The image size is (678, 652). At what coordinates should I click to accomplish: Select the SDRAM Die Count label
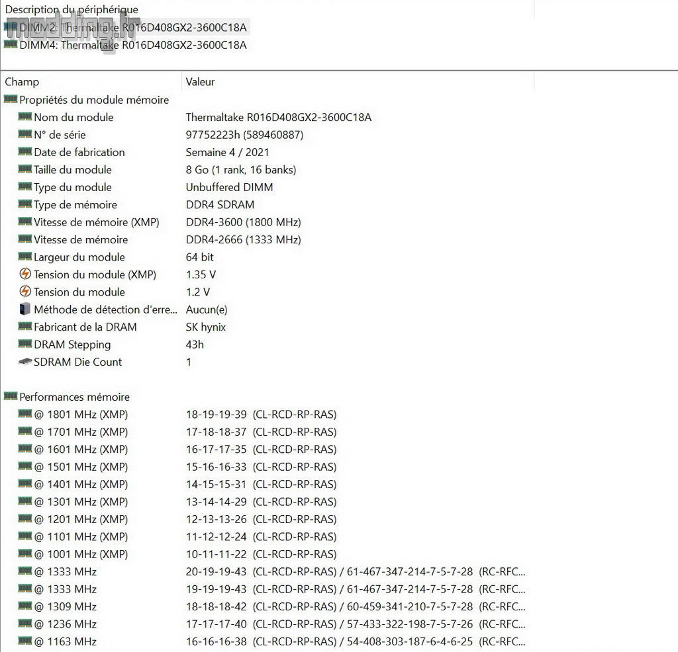pos(78,362)
